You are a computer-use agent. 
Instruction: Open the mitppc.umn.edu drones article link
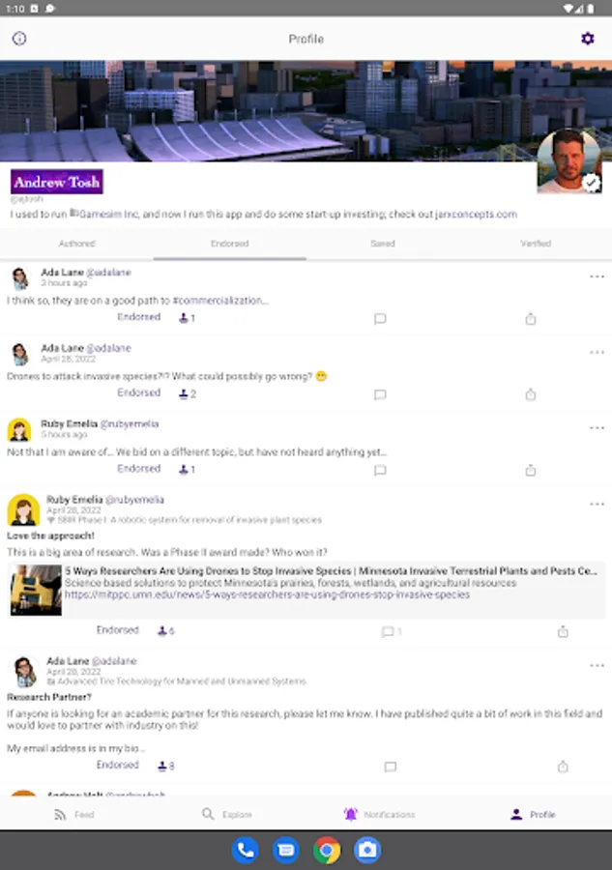(267, 594)
